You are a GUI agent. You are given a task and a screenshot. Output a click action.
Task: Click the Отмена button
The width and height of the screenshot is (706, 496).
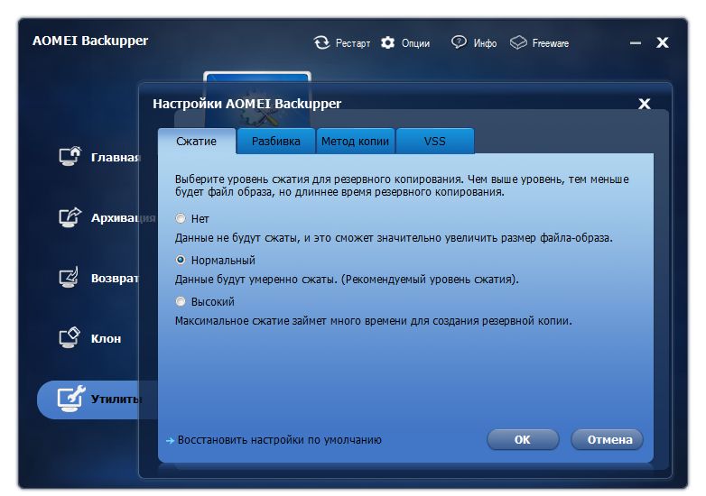(607, 439)
